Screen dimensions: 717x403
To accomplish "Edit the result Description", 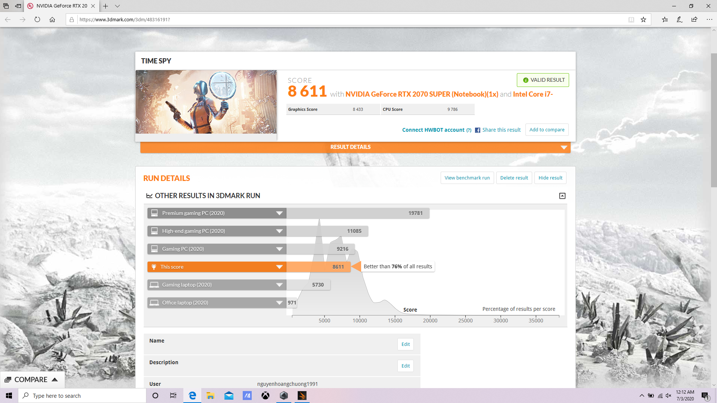I will click(x=406, y=366).
